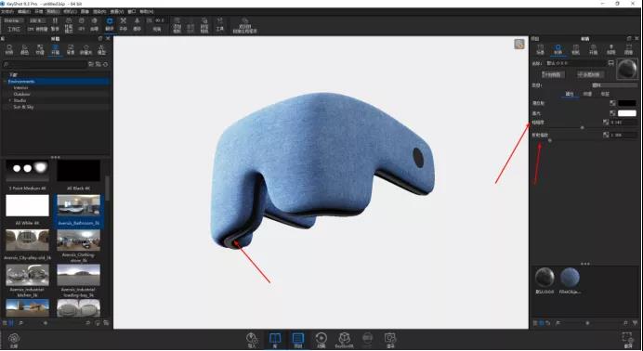Open the Help menu
Screen dimensions: 643x351
(147, 12)
